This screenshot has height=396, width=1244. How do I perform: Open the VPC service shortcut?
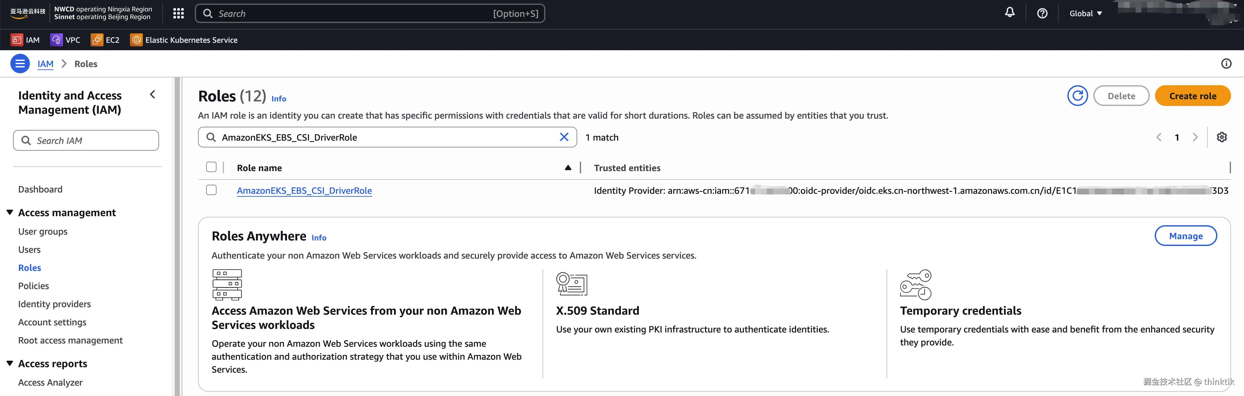point(65,40)
